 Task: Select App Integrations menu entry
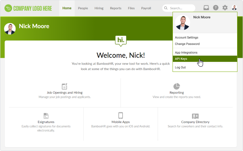[205, 53]
